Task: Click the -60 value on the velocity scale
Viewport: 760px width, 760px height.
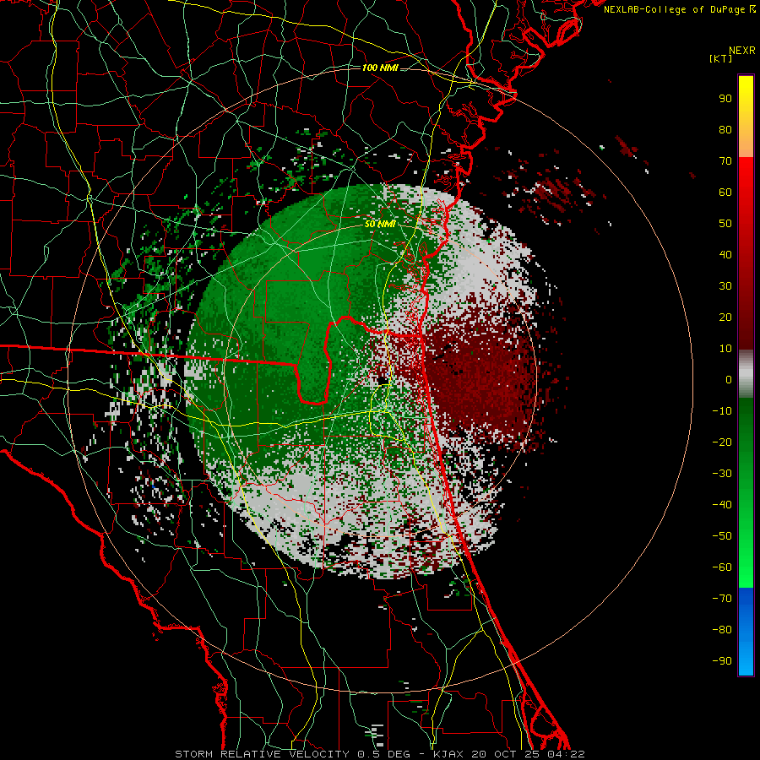Action: pyautogui.click(x=722, y=567)
